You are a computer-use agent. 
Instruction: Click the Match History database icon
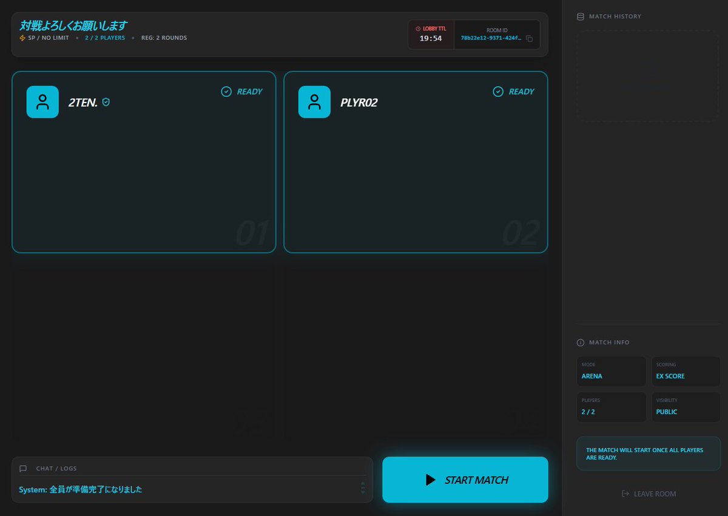click(x=581, y=16)
